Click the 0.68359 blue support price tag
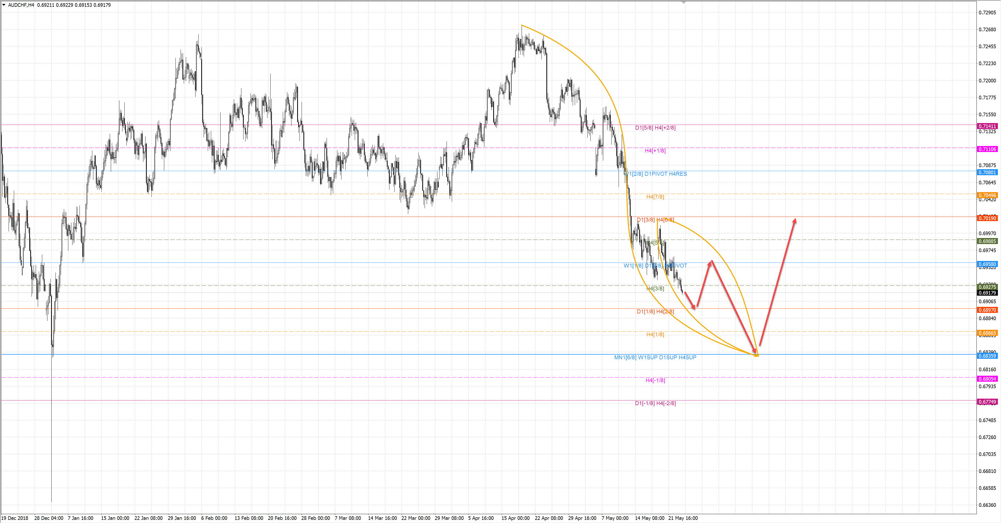Screen dimensions: 1001x523 pos(987,356)
